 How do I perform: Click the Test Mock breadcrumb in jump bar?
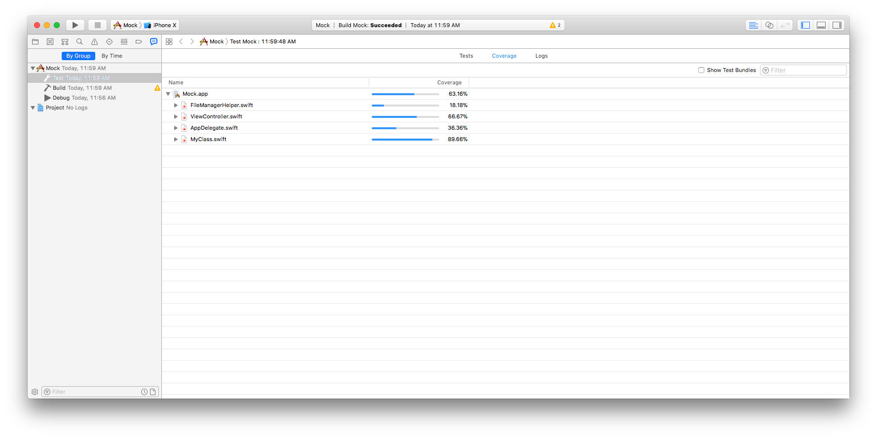pyautogui.click(x=263, y=42)
